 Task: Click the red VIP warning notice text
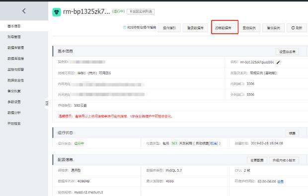click(115, 116)
